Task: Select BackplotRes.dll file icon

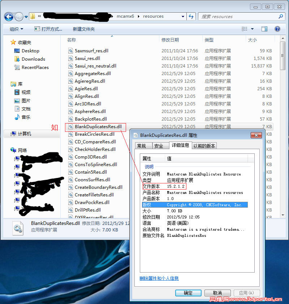Action: (70, 119)
